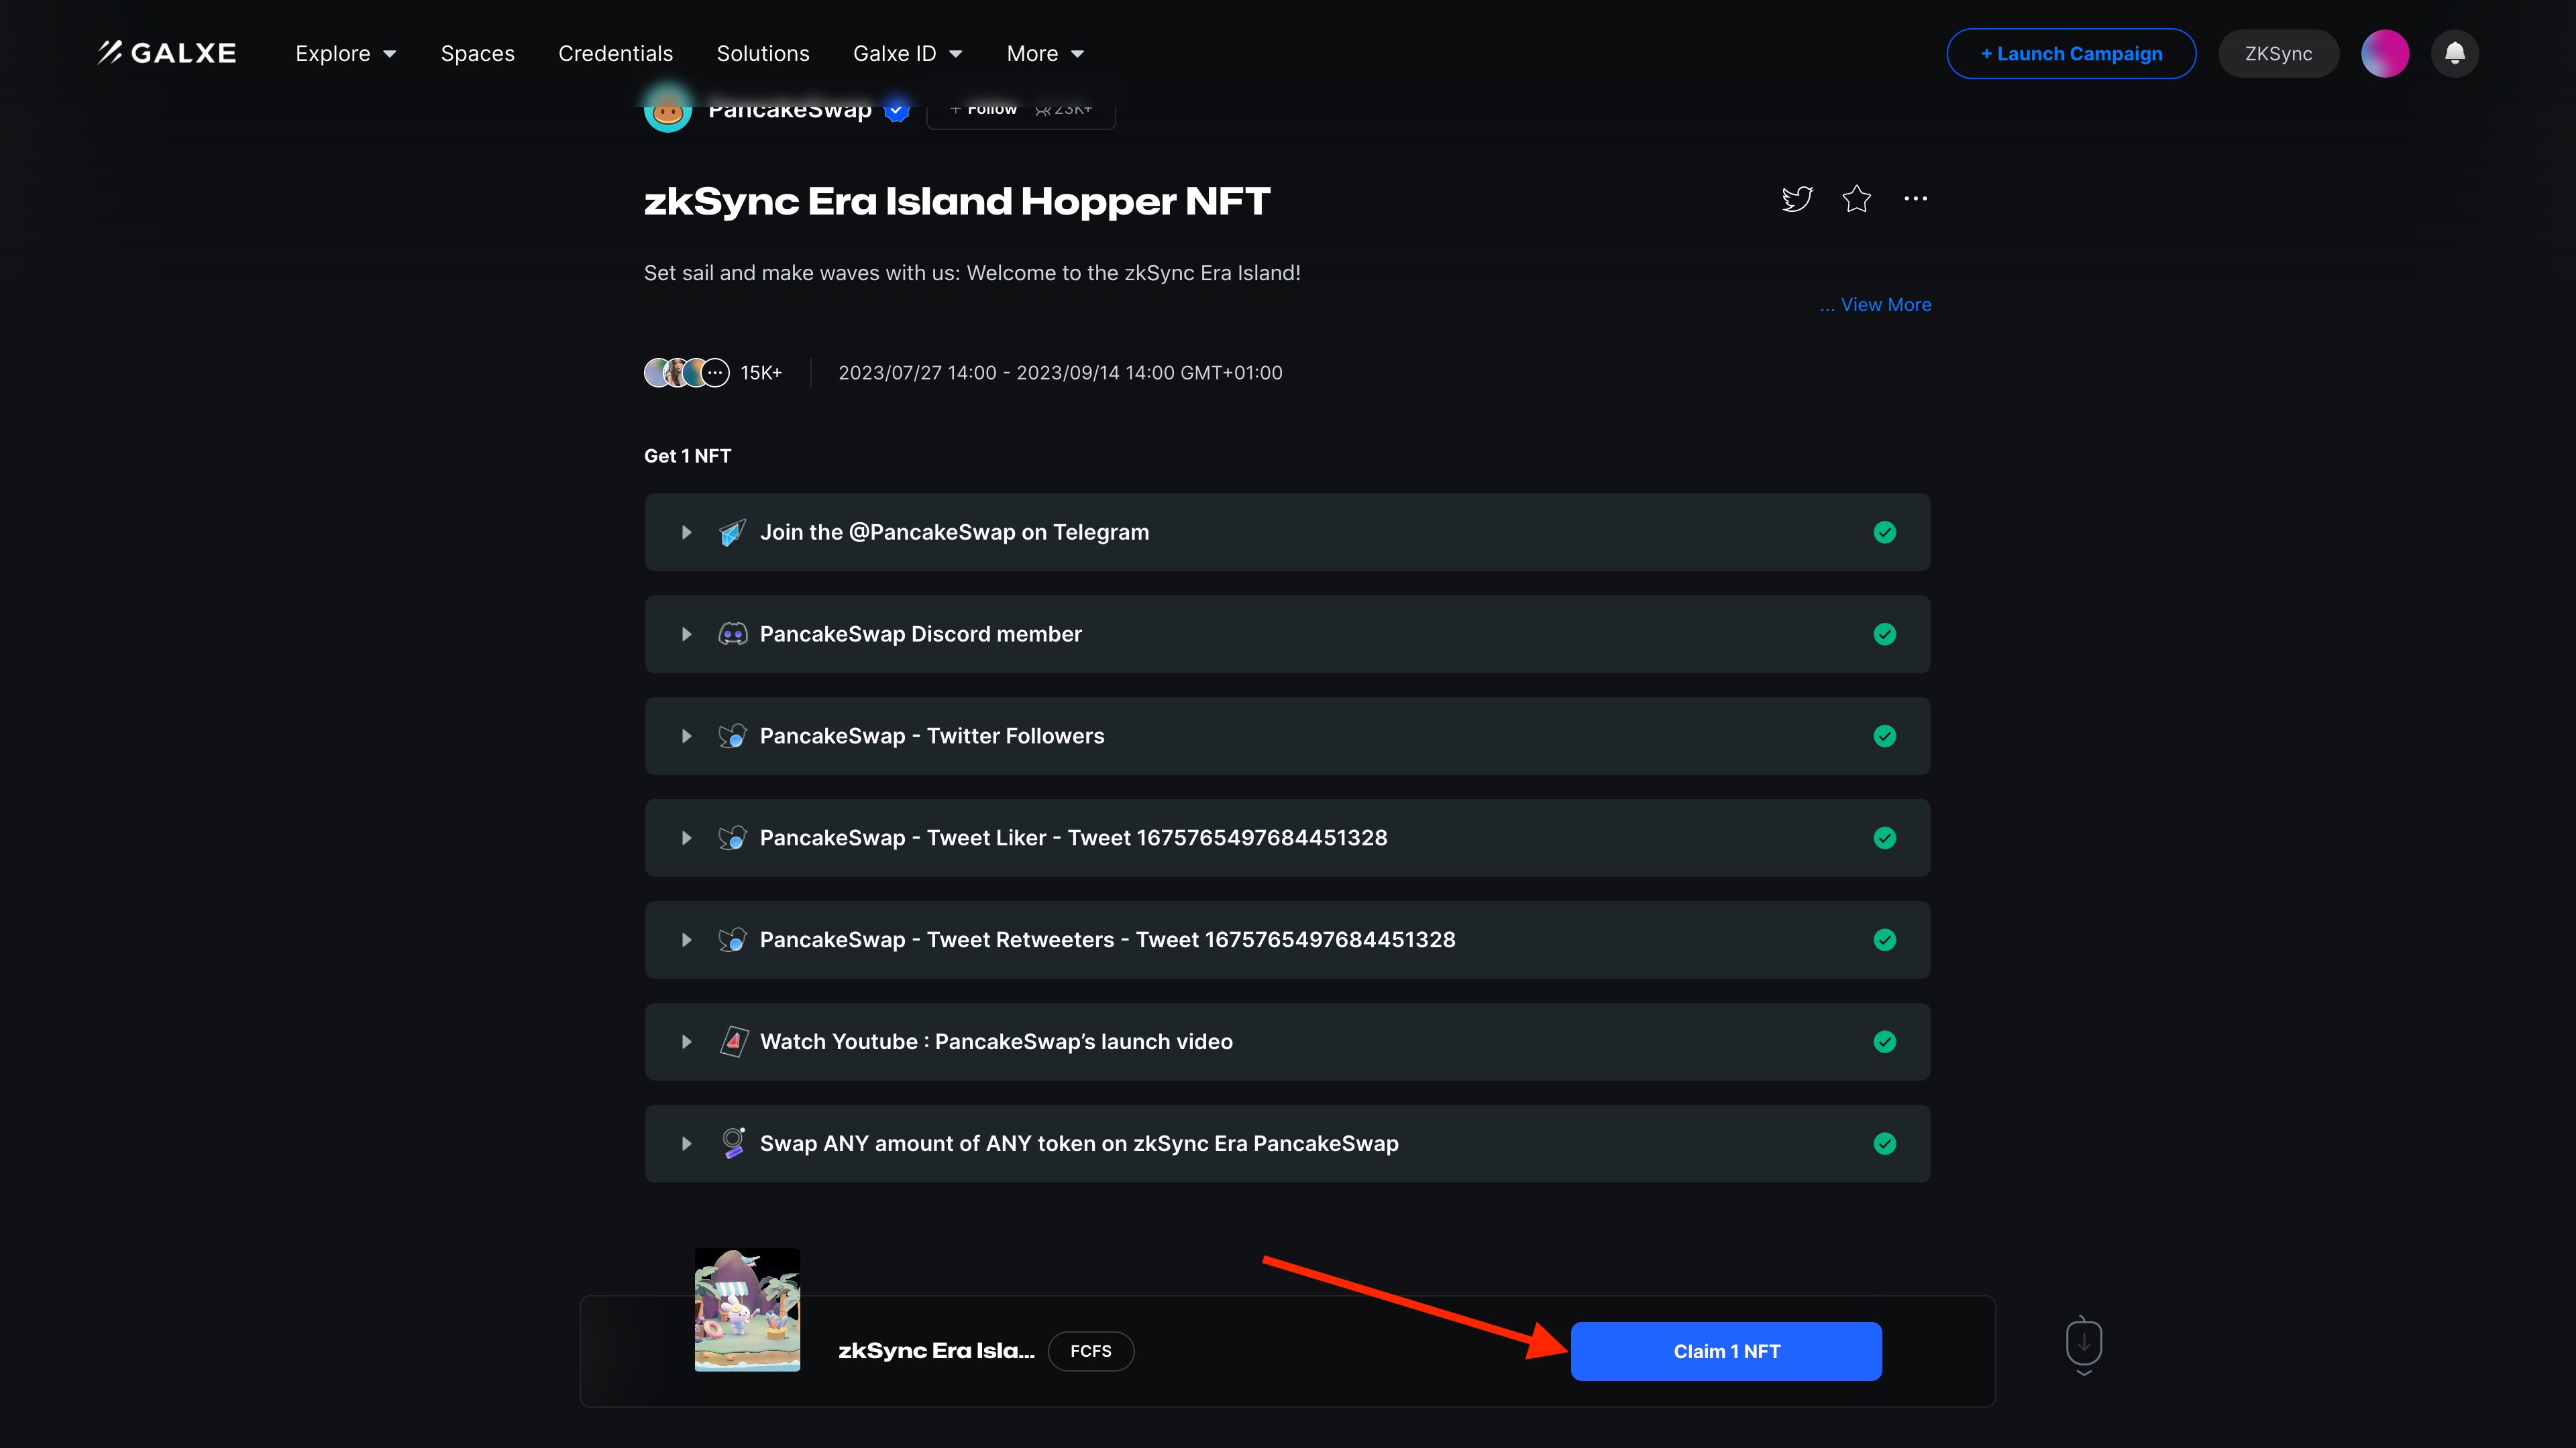Select the Solutions menu item
This screenshot has width=2576, height=1448.
coord(763,53)
